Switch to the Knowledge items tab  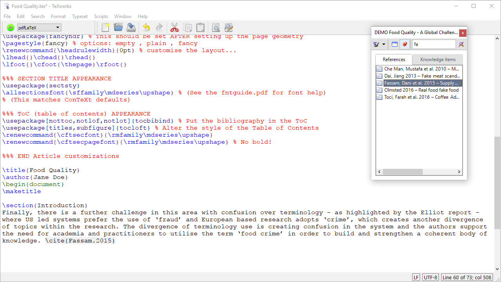(438, 60)
